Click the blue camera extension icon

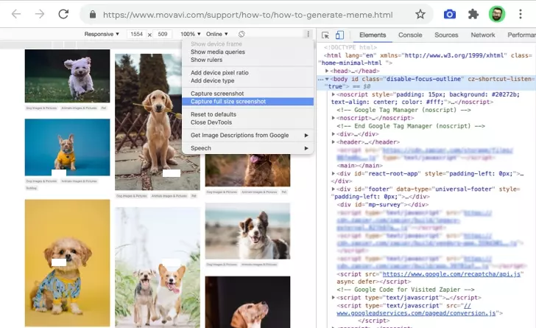pyautogui.click(x=450, y=15)
